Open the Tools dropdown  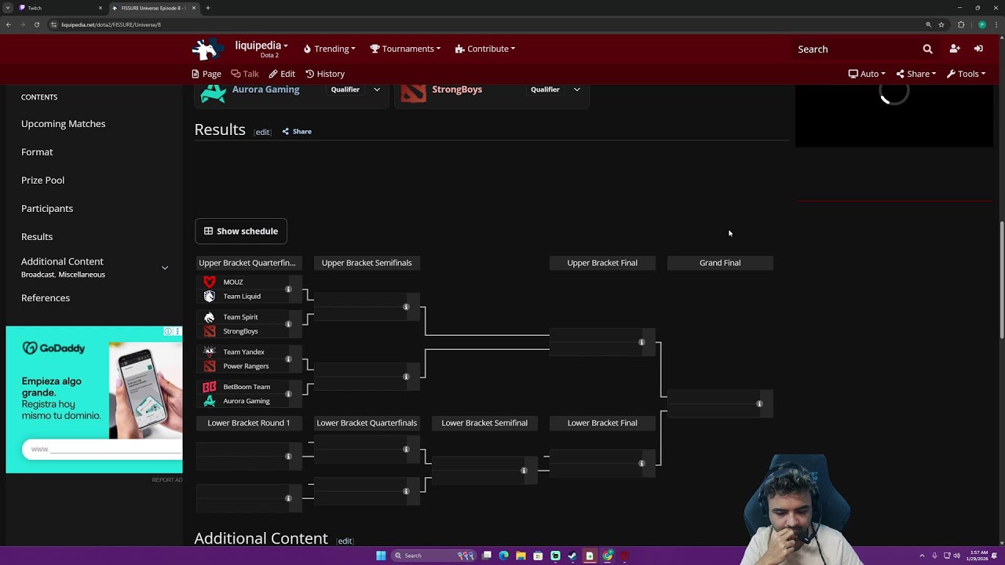point(966,74)
